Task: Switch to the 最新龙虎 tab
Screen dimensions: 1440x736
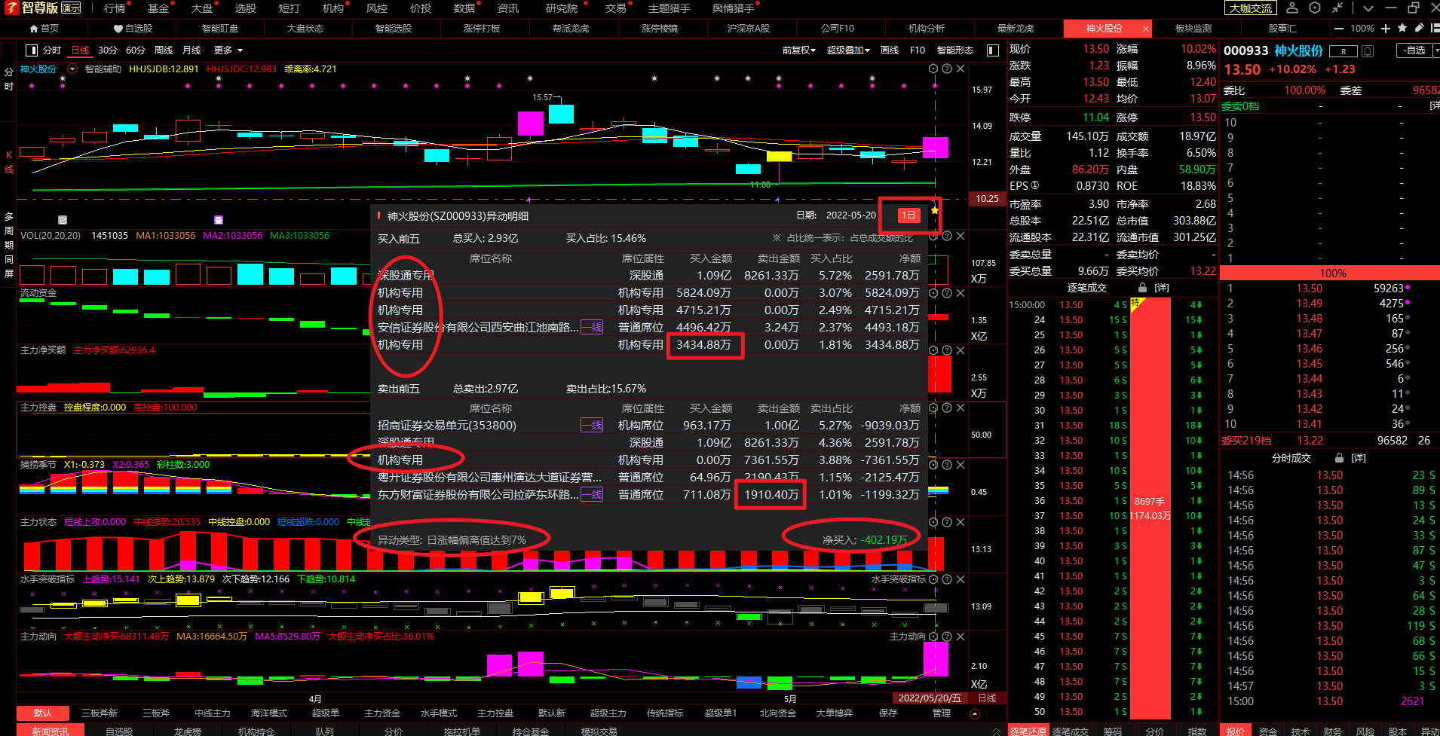Action: (x=1016, y=29)
